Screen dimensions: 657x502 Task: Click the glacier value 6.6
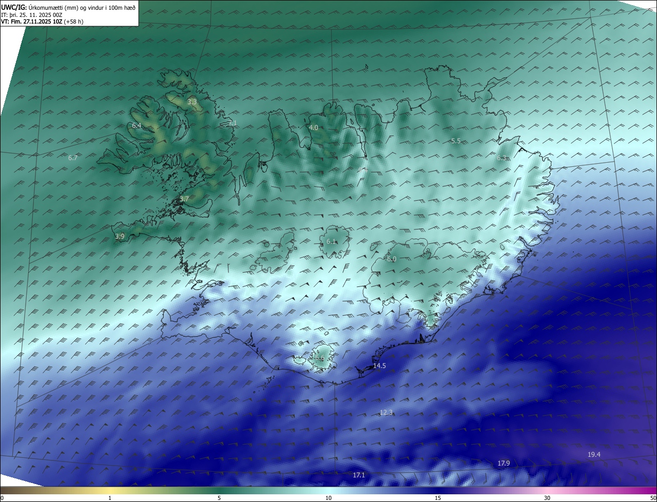point(319,358)
